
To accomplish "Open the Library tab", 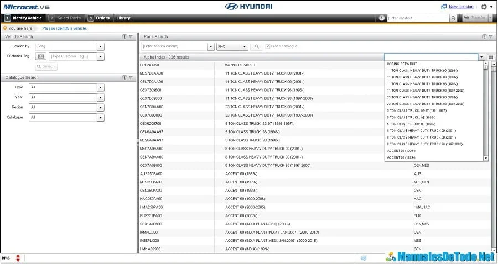I will 123,18.
